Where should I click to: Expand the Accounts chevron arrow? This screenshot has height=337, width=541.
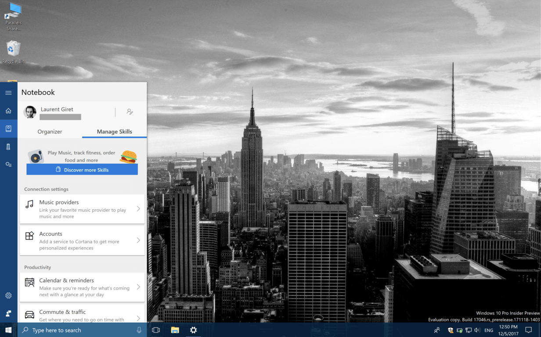pos(138,240)
